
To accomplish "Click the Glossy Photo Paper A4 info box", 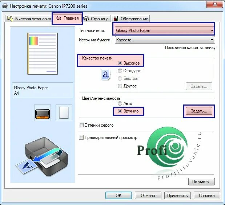I will 43,90.
